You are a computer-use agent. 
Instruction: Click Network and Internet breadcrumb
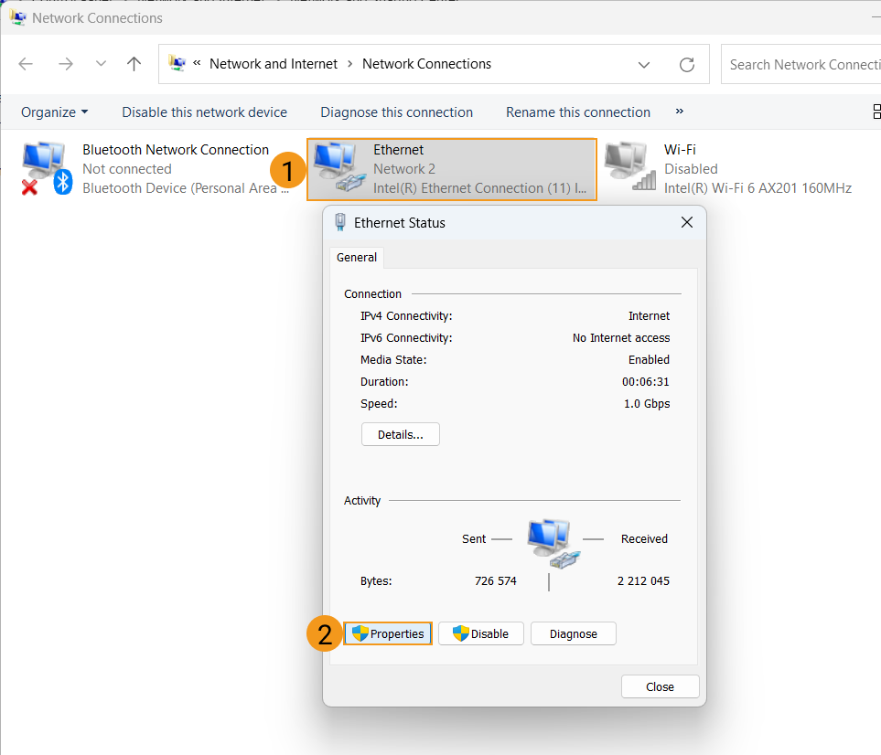(274, 64)
